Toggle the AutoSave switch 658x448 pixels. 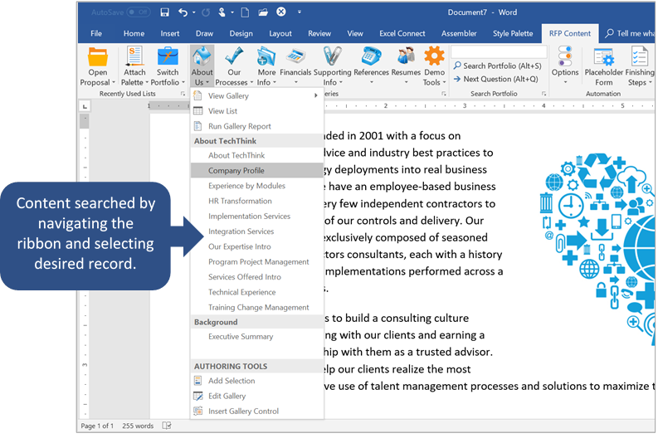coord(137,12)
